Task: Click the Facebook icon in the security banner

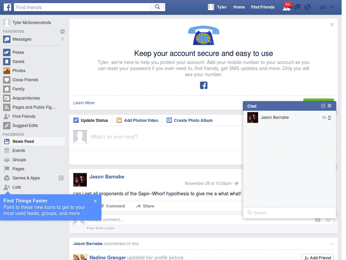Action: [x=204, y=85]
